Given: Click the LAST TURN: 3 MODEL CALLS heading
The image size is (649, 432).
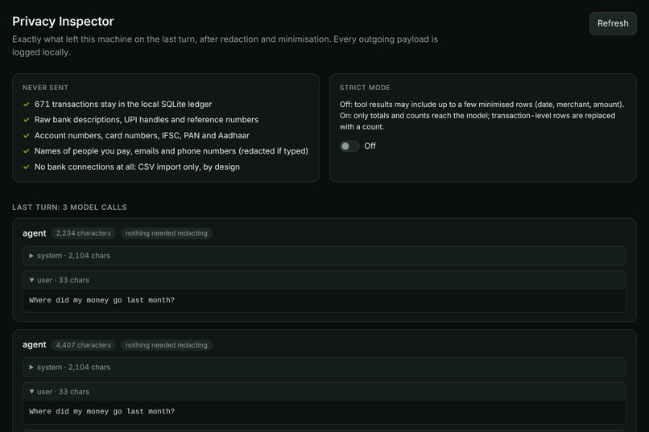Looking at the screenshot, I should pos(69,207).
